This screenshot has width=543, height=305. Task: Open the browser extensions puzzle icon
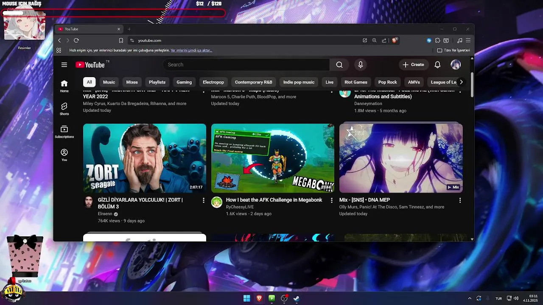pos(437,40)
